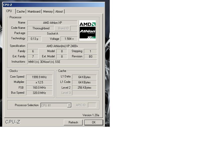Viewport: 209px width, 164px height.
Task: Click the Family value 6
Action: coord(33,51)
